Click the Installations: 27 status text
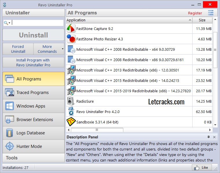 pyautogui.click(x=15, y=168)
